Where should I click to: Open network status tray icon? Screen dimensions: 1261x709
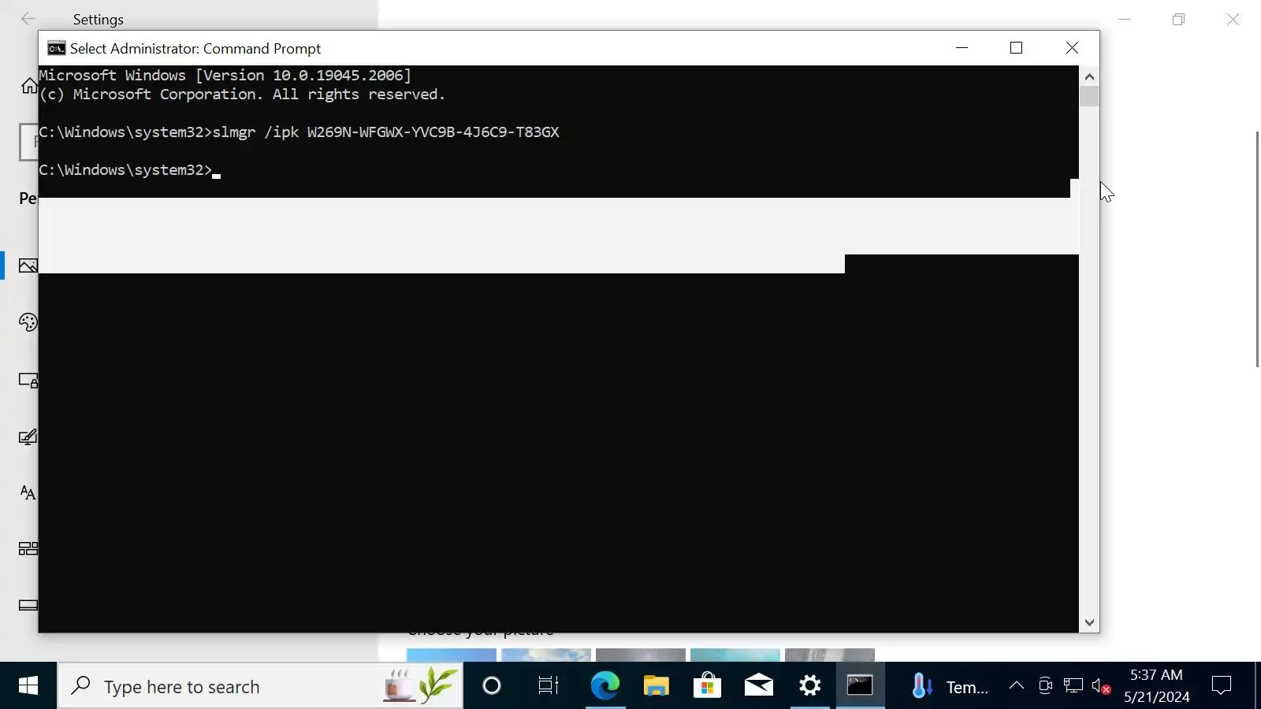coord(1073,686)
